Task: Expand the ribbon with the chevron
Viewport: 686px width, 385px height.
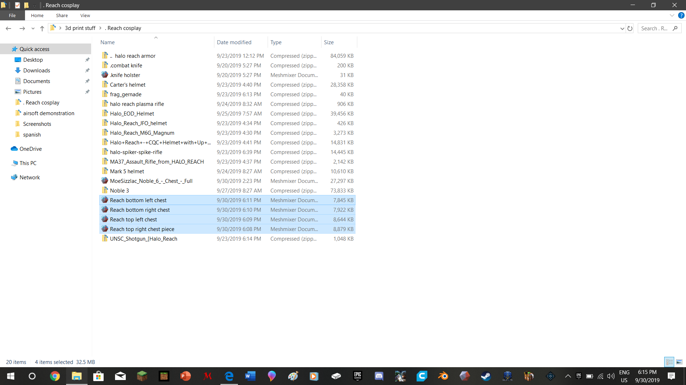Action: pos(672,15)
